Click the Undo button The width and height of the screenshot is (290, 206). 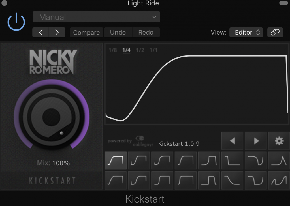pos(118,32)
